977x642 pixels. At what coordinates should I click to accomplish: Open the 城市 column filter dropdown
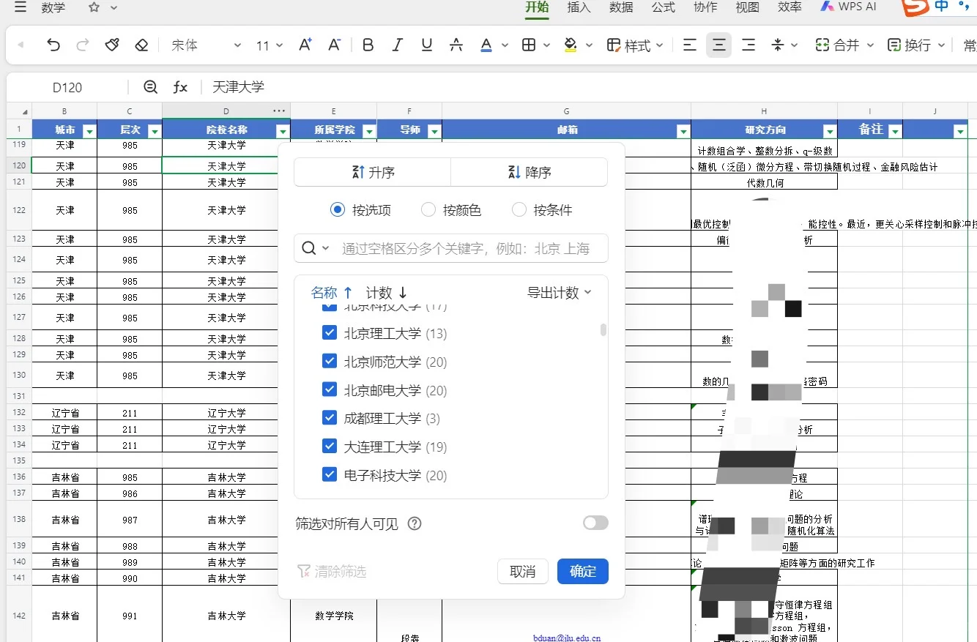(x=89, y=131)
